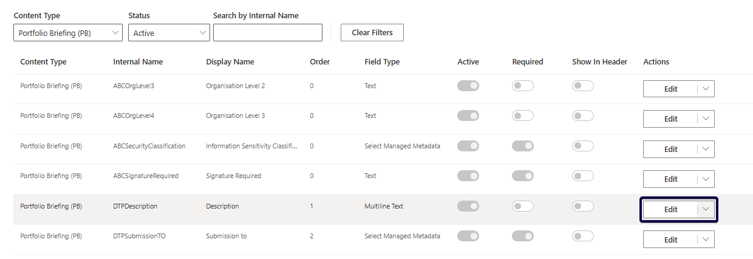Screen dimensions: 753x259
Task: Toggle Active switch for ABCSecurityClassification
Action: [x=468, y=146]
